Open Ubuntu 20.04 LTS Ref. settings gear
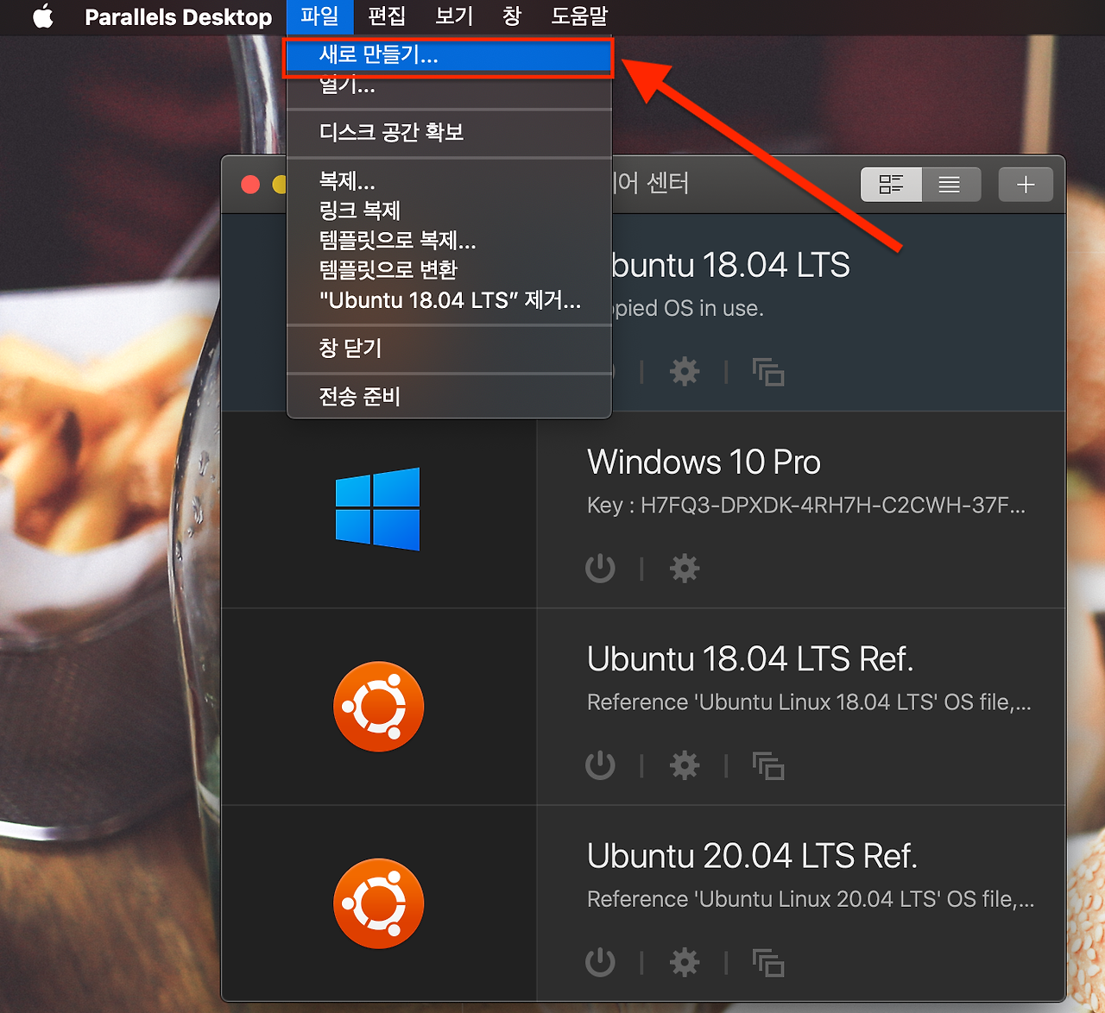This screenshot has width=1105, height=1013. point(685,962)
